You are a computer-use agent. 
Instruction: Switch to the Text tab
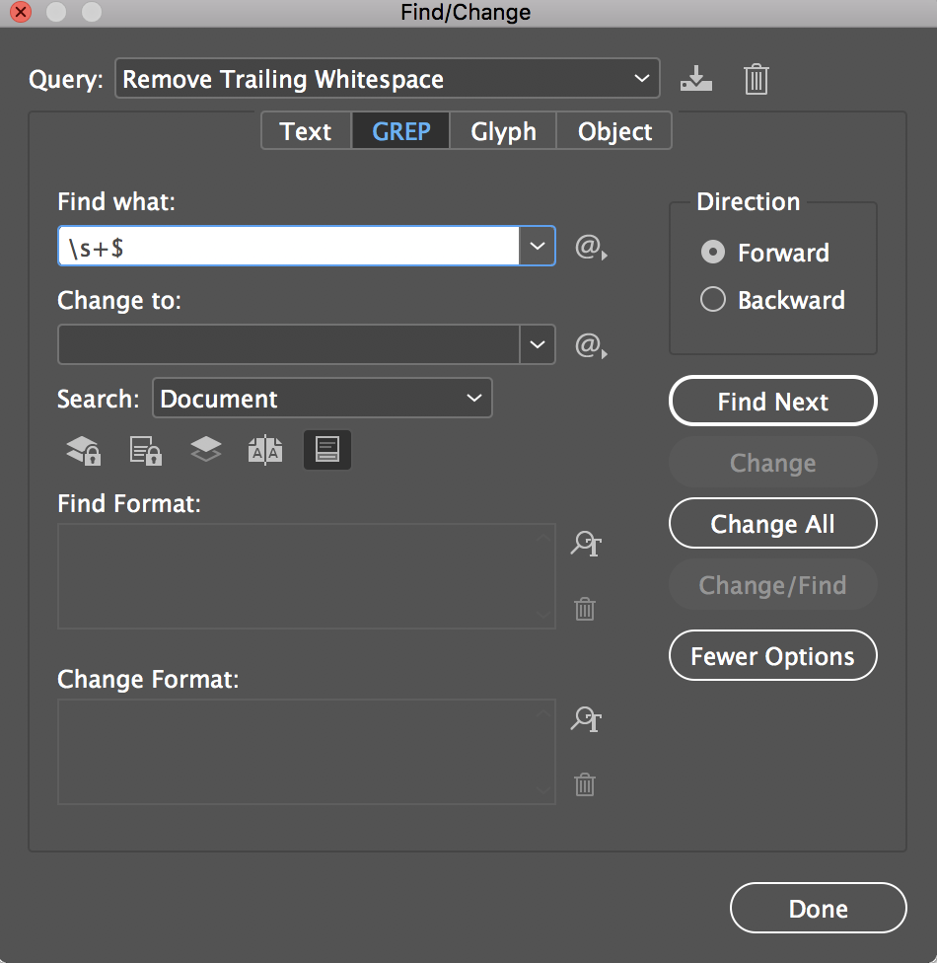(x=306, y=131)
